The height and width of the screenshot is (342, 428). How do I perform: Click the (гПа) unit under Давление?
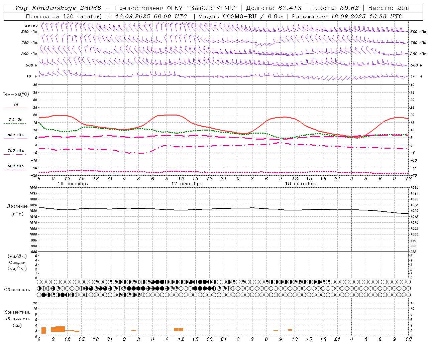click(x=17, y=214)
